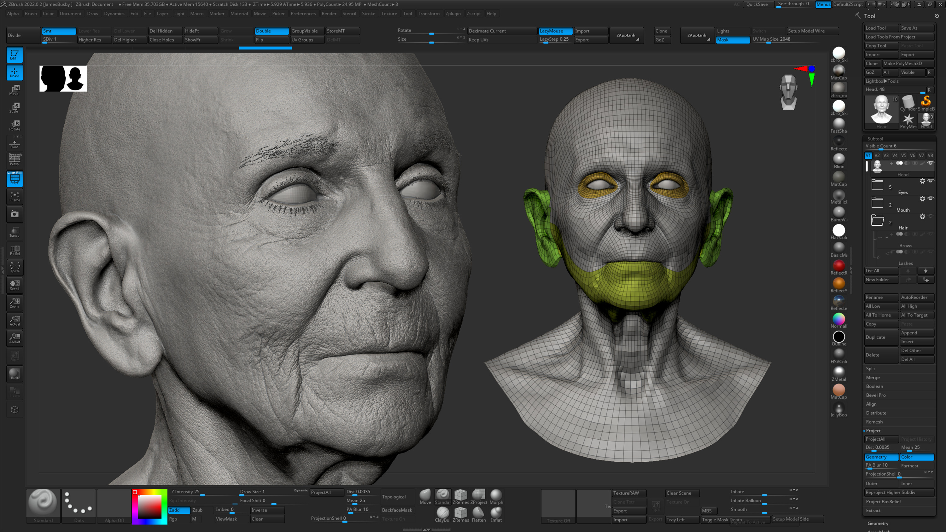Image resolution: width=946 pixels, height=532 pixels.
Task: Switch to the V2 visibility tab
Action: 877,155
